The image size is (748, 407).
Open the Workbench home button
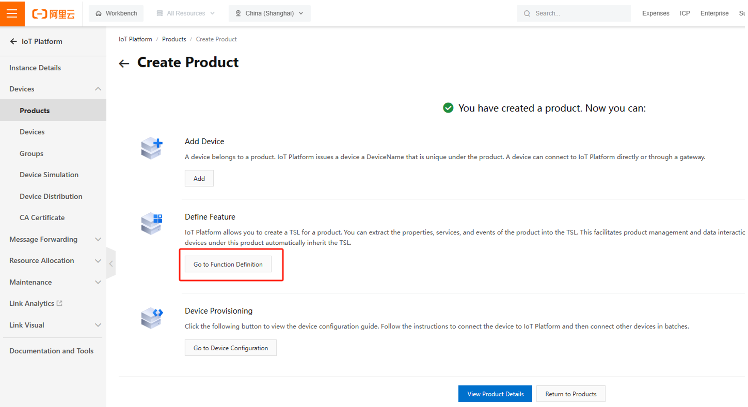coord(116,13)
